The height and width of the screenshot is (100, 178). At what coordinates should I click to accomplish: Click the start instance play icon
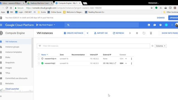pos(130,33)
